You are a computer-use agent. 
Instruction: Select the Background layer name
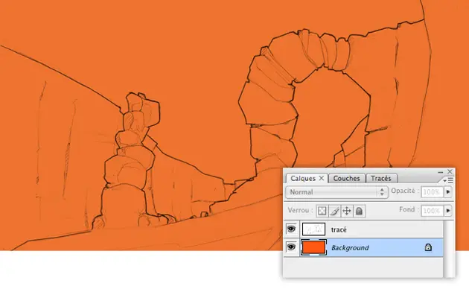click(350, 248)
